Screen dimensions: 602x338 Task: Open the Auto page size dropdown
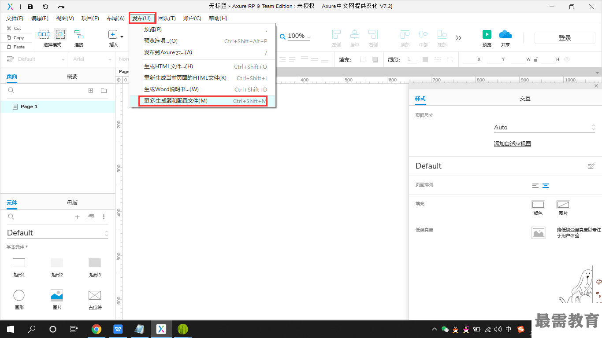coord(545,127)
